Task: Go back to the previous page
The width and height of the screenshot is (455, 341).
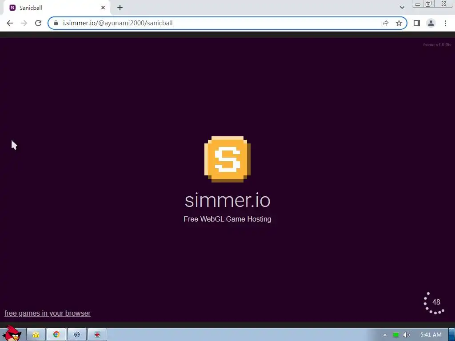Action: point(10,23)
